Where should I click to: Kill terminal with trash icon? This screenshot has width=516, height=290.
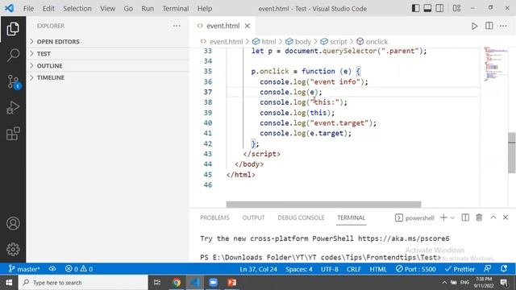point(479,217)
